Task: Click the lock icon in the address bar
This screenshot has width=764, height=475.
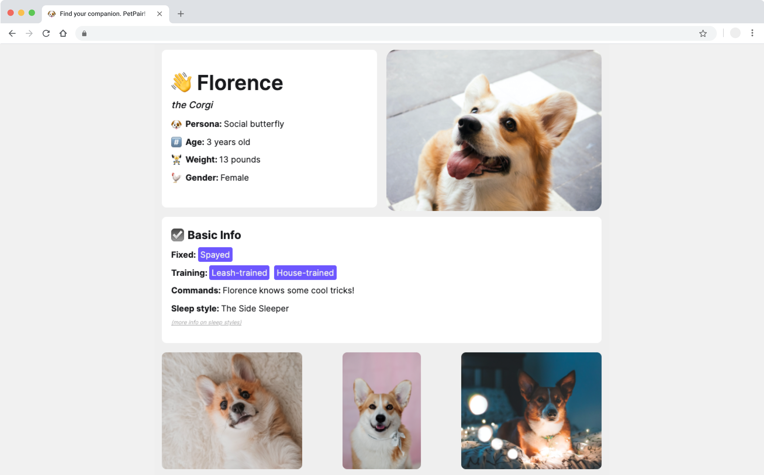Action: (x=84, y=33)
